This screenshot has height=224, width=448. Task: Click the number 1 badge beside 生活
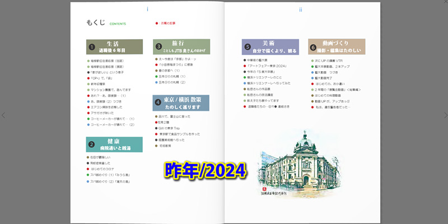[91, 47]
